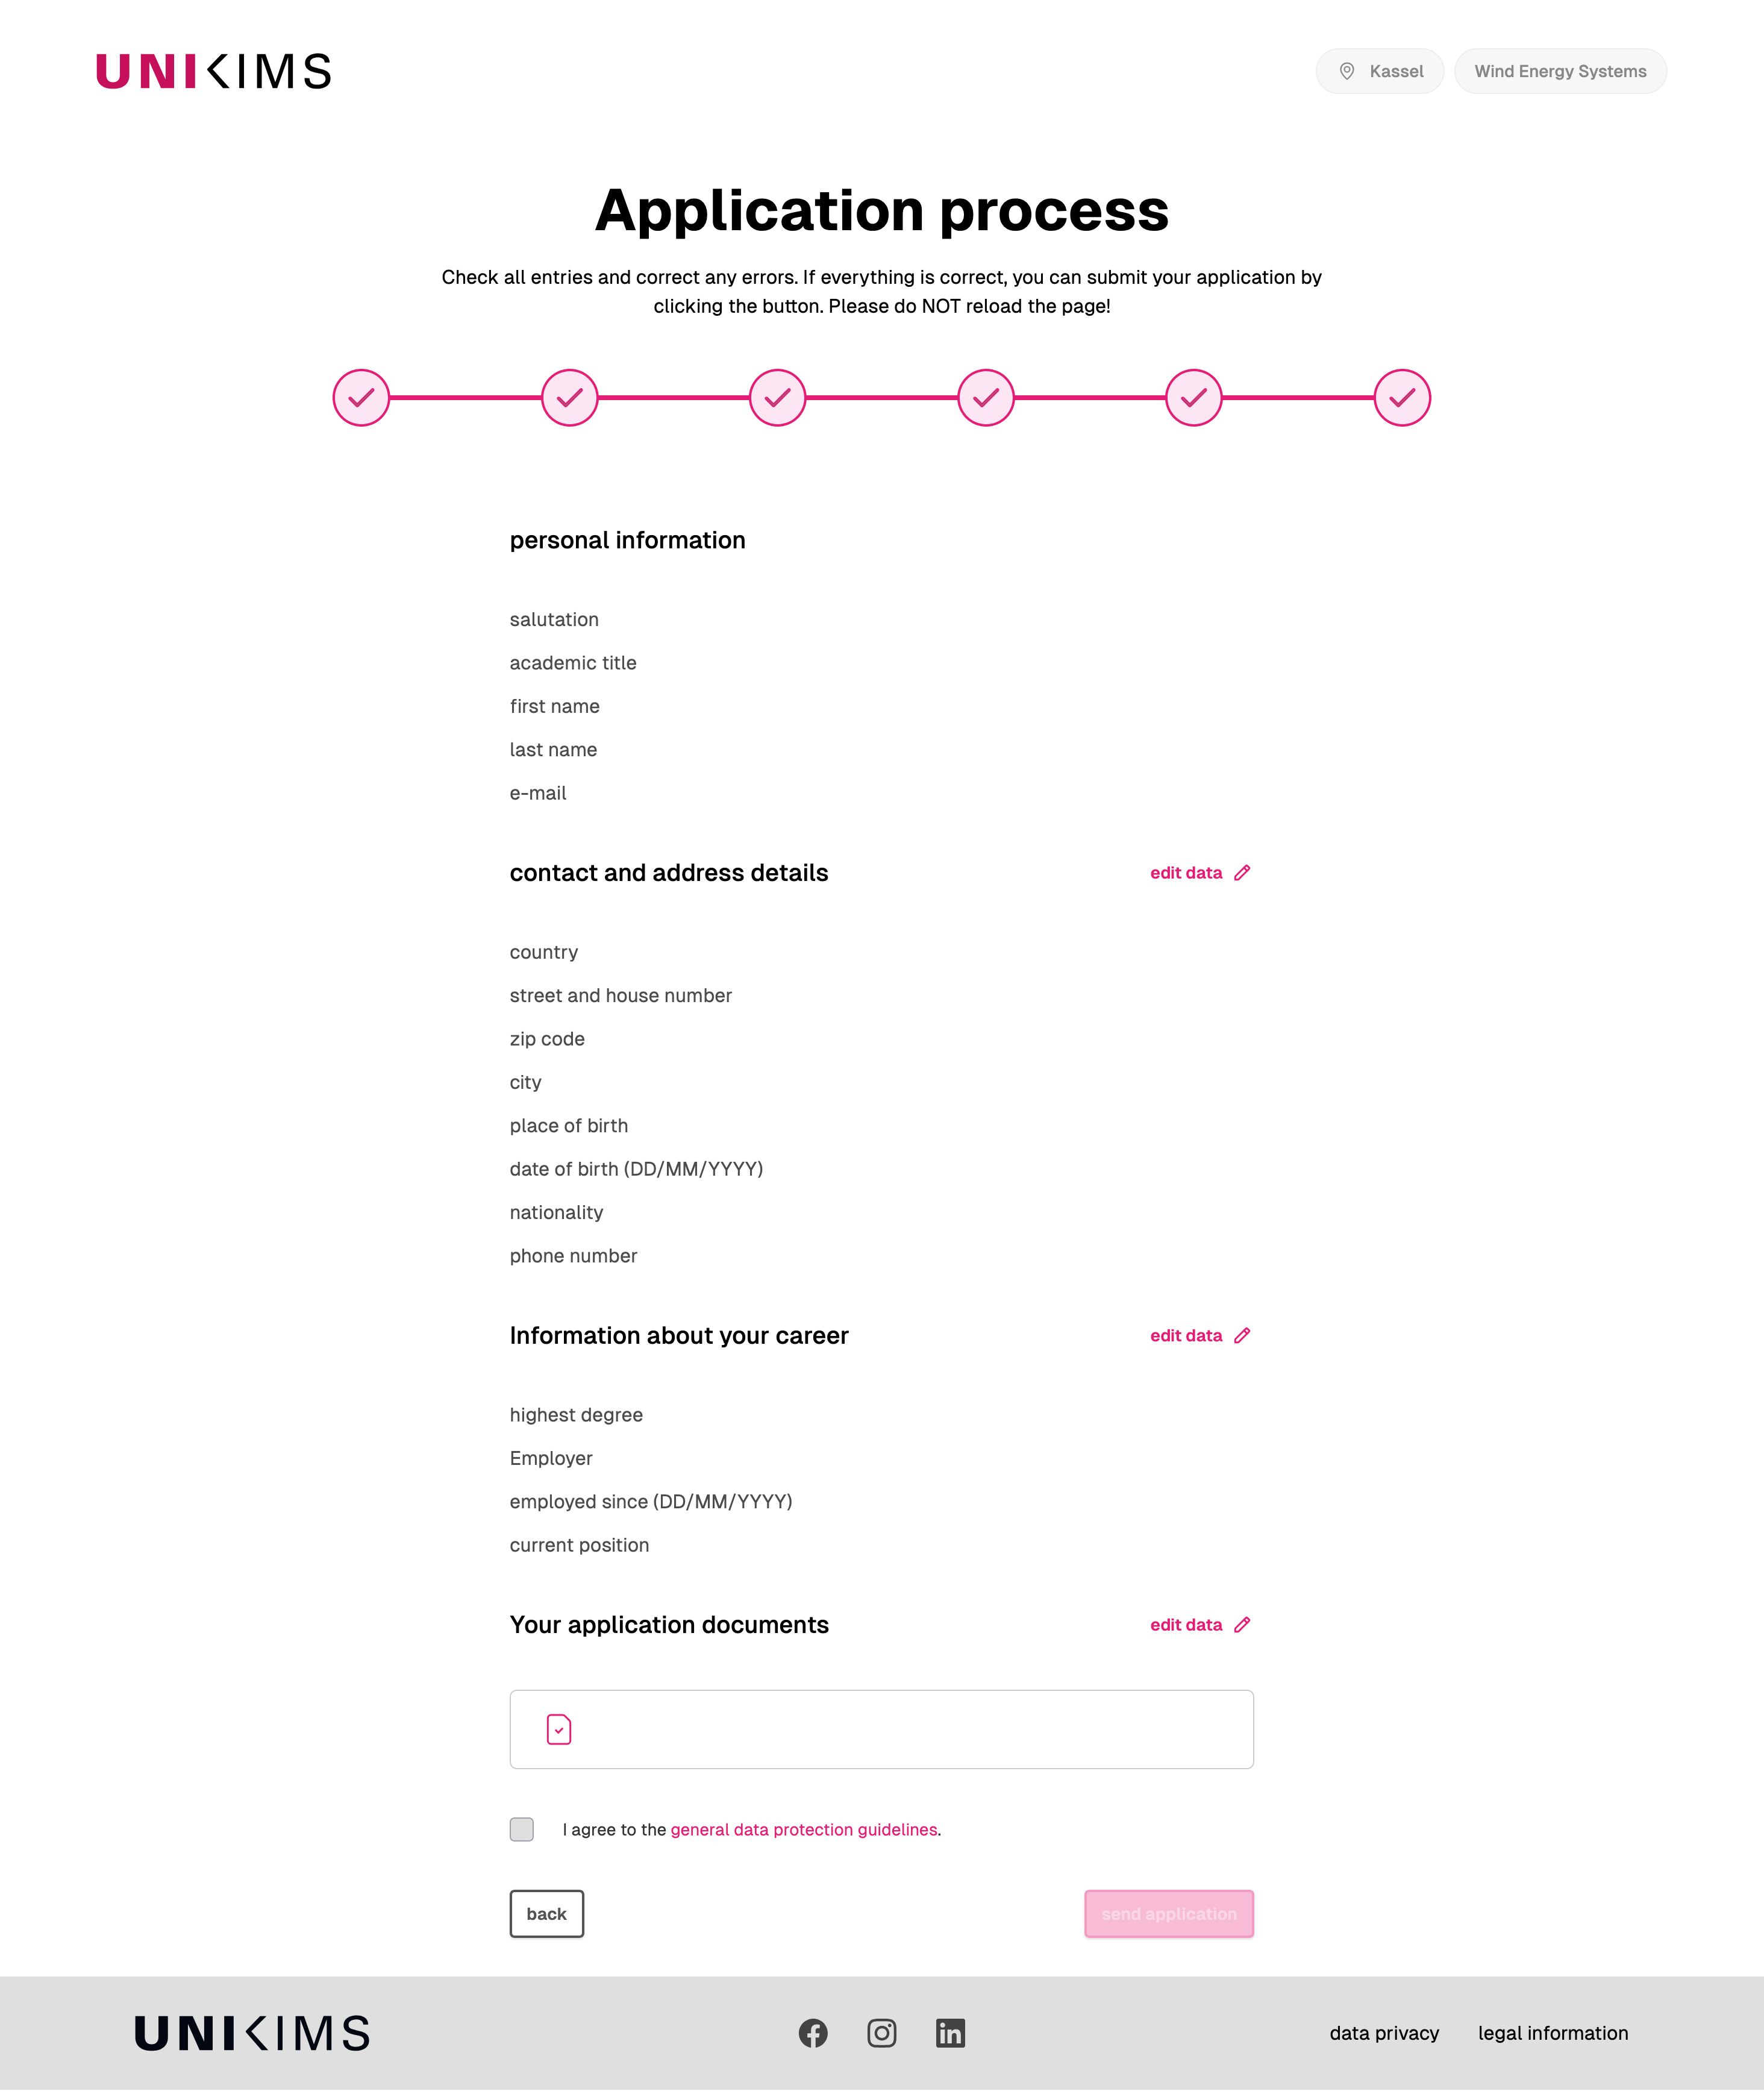Click the location pin icon next to Kassel

(x=1347, y=71)
